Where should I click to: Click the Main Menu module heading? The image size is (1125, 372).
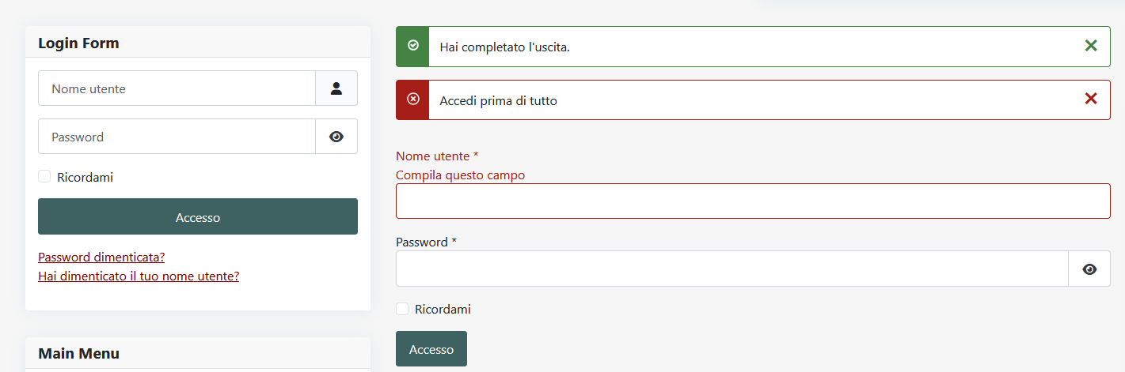(79, 353)
